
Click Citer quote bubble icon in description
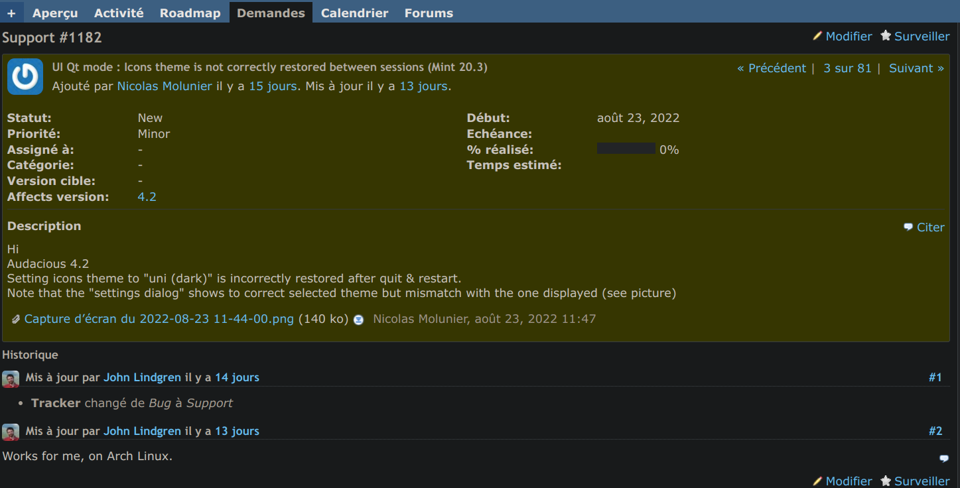click(x=908, y=227)
